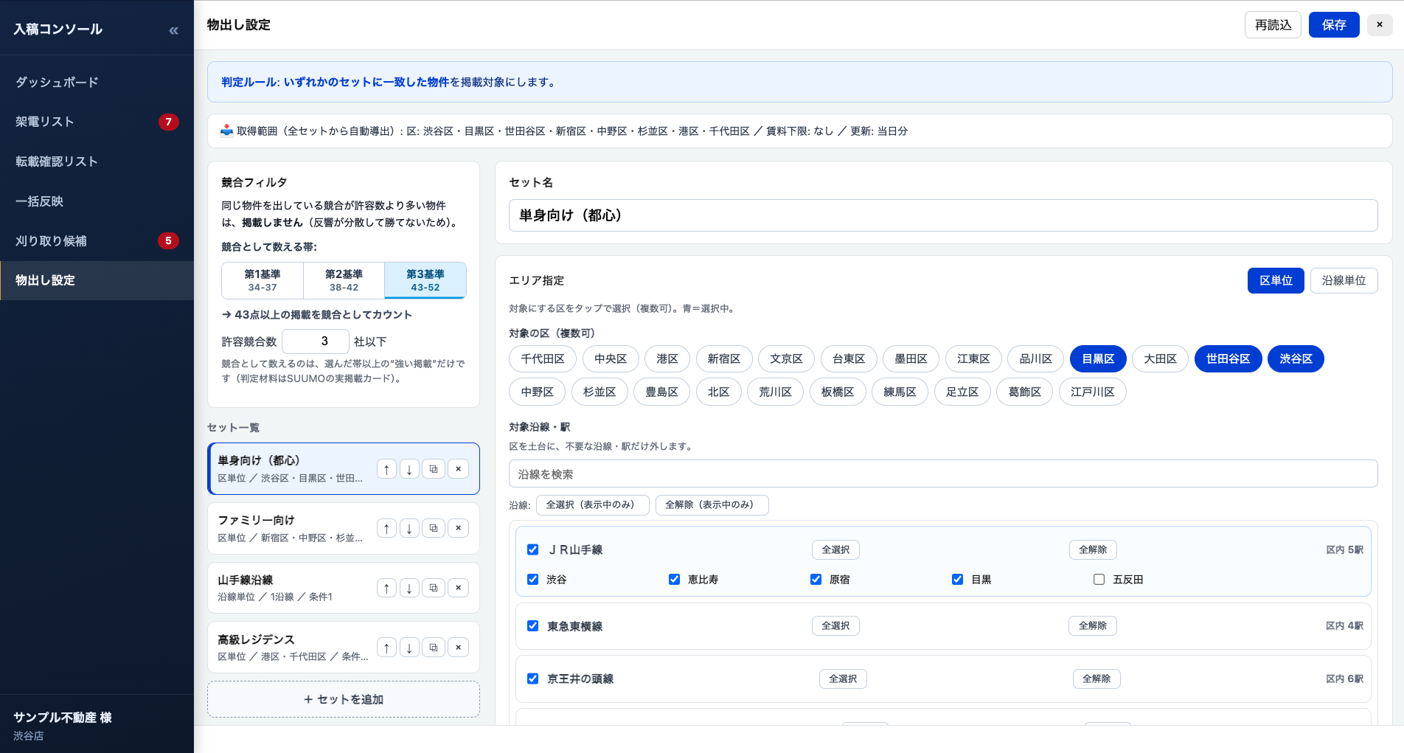1404x753 pixels.
Task: Select the 第3基準 43-52 band
Action: tap(425, 280)
